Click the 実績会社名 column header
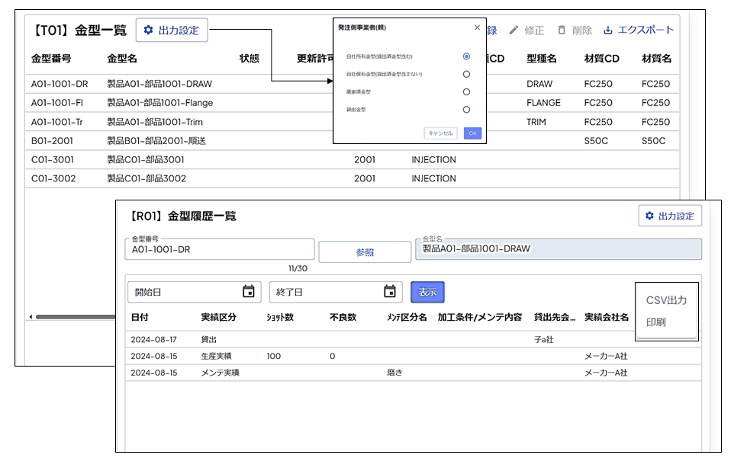 tap(607, 317)
